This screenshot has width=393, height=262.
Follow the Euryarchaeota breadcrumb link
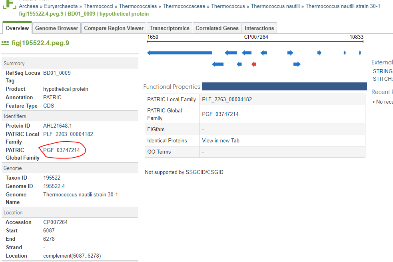point(61,6)
